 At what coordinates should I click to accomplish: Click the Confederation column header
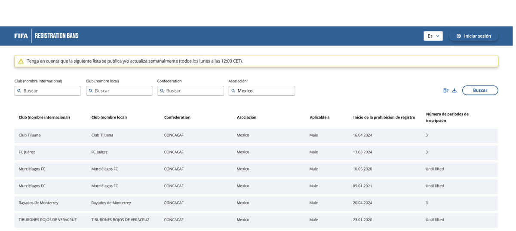[x=177, y=117]
